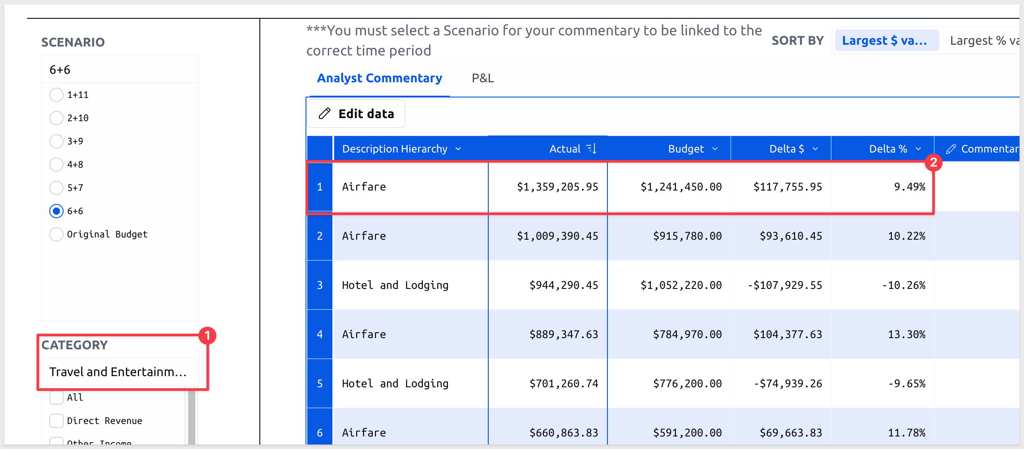Open the Description Hierarchy column menu chevron
Image resolution: width=1024 pixels, height=449 pixels.
coord(458,149)
